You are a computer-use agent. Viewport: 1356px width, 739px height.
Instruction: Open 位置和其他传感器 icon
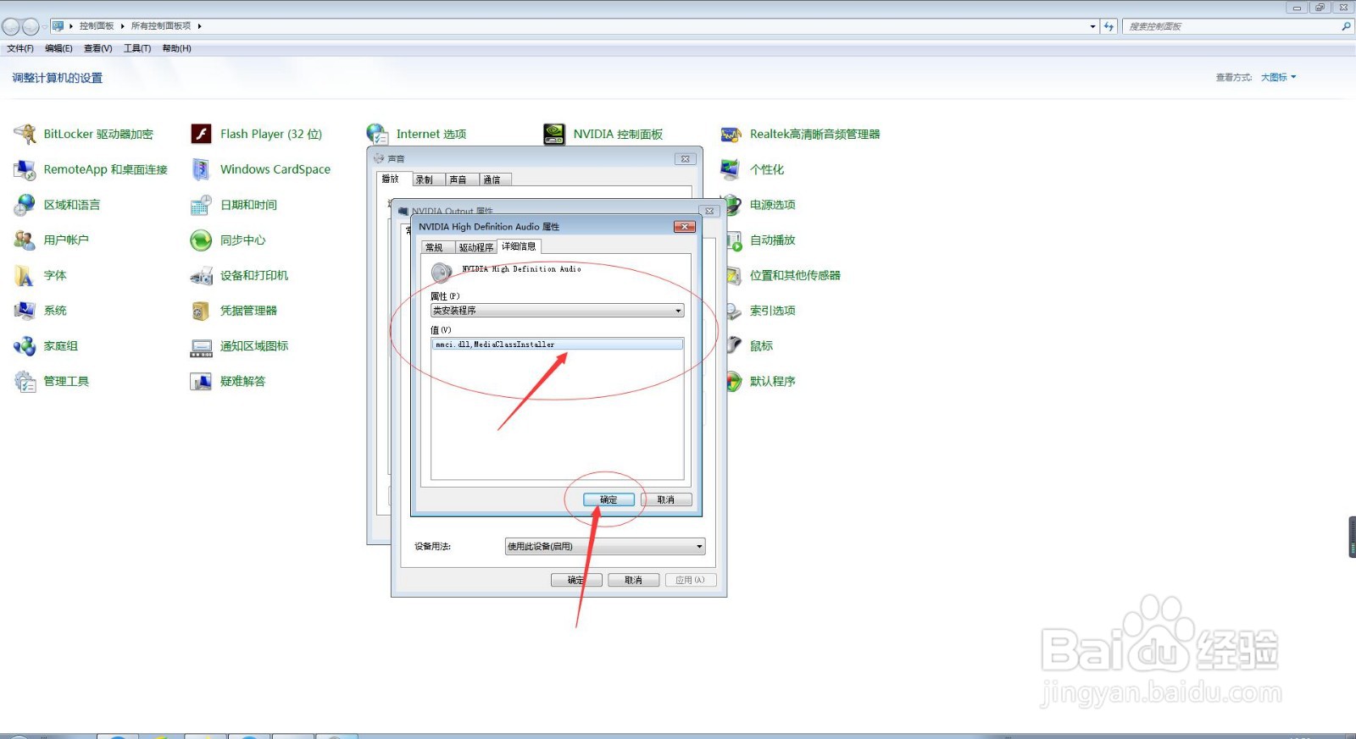(x=735, y=275)
